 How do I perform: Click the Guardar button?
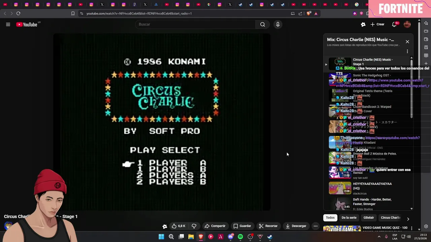tap(242, 226)
